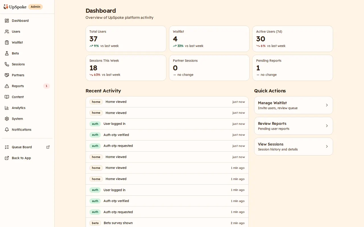Click the Sessions phone icon
Screen dimensions: 364x227
(7, 64)
